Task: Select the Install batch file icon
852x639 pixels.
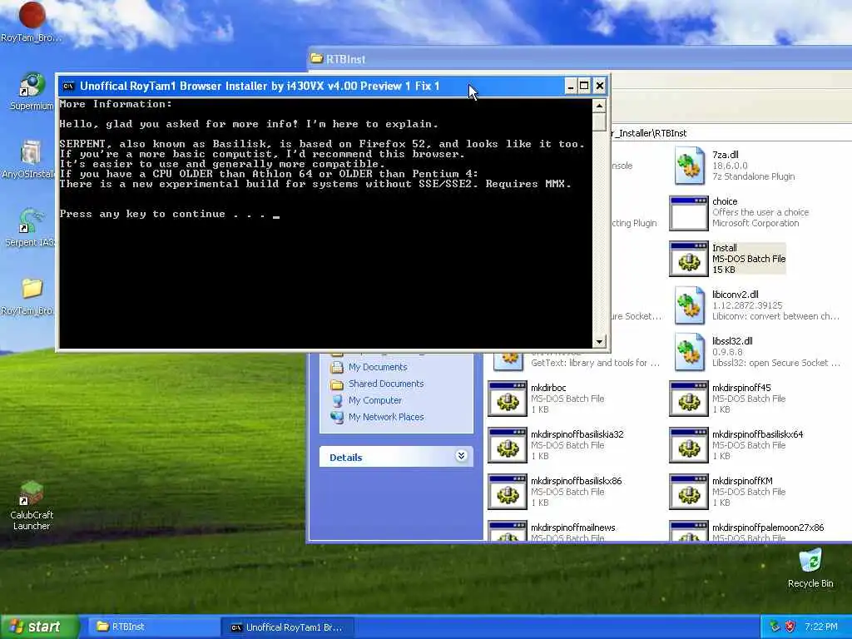Action: (x=689, y=260)
